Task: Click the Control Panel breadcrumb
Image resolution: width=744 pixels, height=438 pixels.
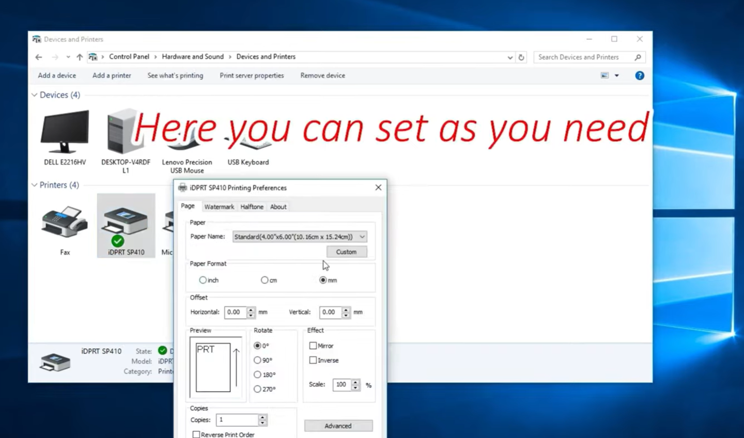Action: coord(129,57)
